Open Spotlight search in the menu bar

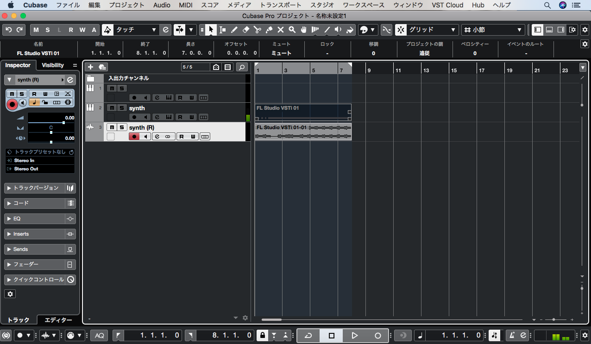(547, 5)
